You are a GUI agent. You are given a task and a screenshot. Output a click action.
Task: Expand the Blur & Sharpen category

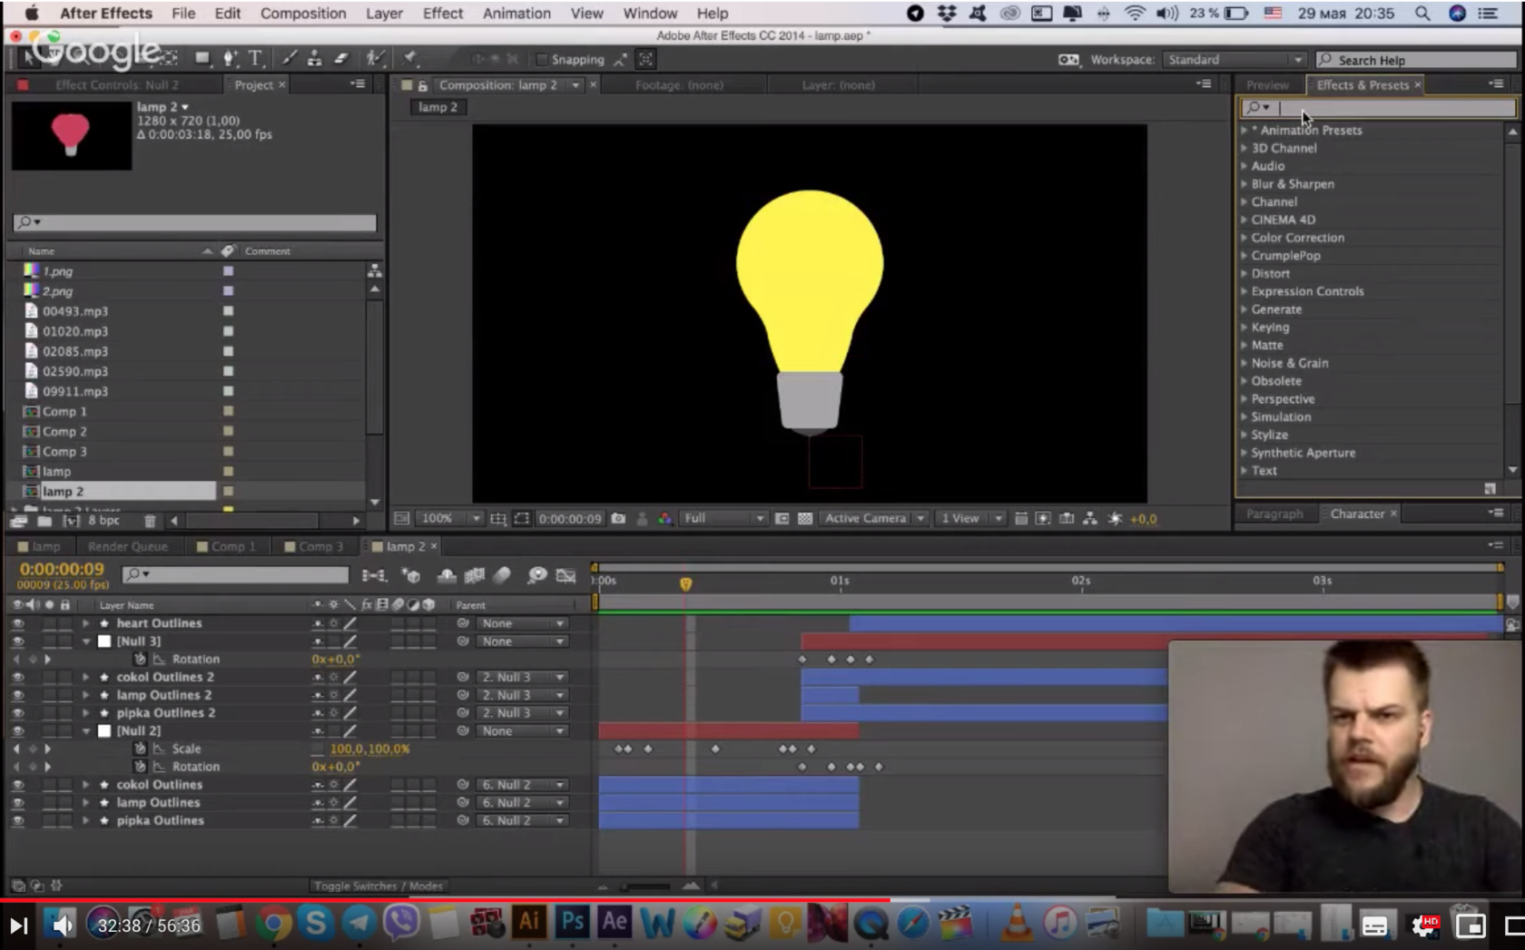click(x=1245, y=184)
